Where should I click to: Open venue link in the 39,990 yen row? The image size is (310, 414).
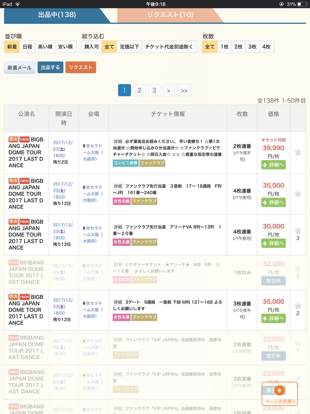click(x=93, y=152)
